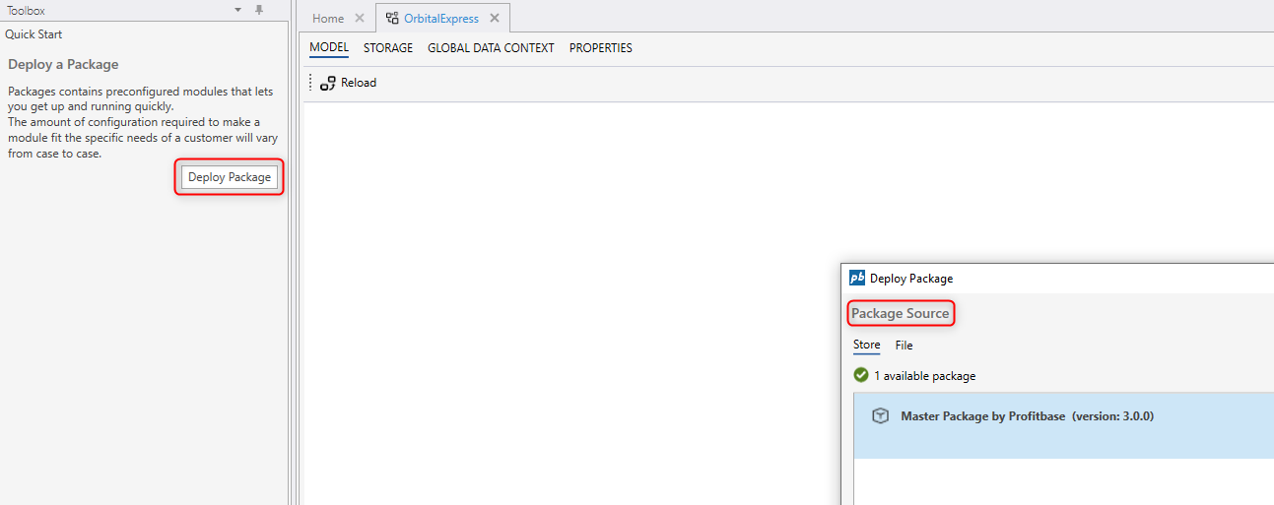Open the MODEL view tab
The image size is (1274, 505).
[329, 48]
